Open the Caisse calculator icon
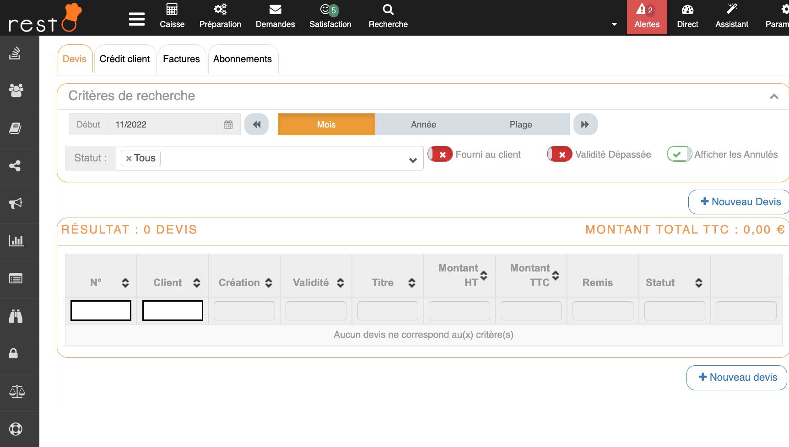Screen dimensions: 789x447 (172, 10)
